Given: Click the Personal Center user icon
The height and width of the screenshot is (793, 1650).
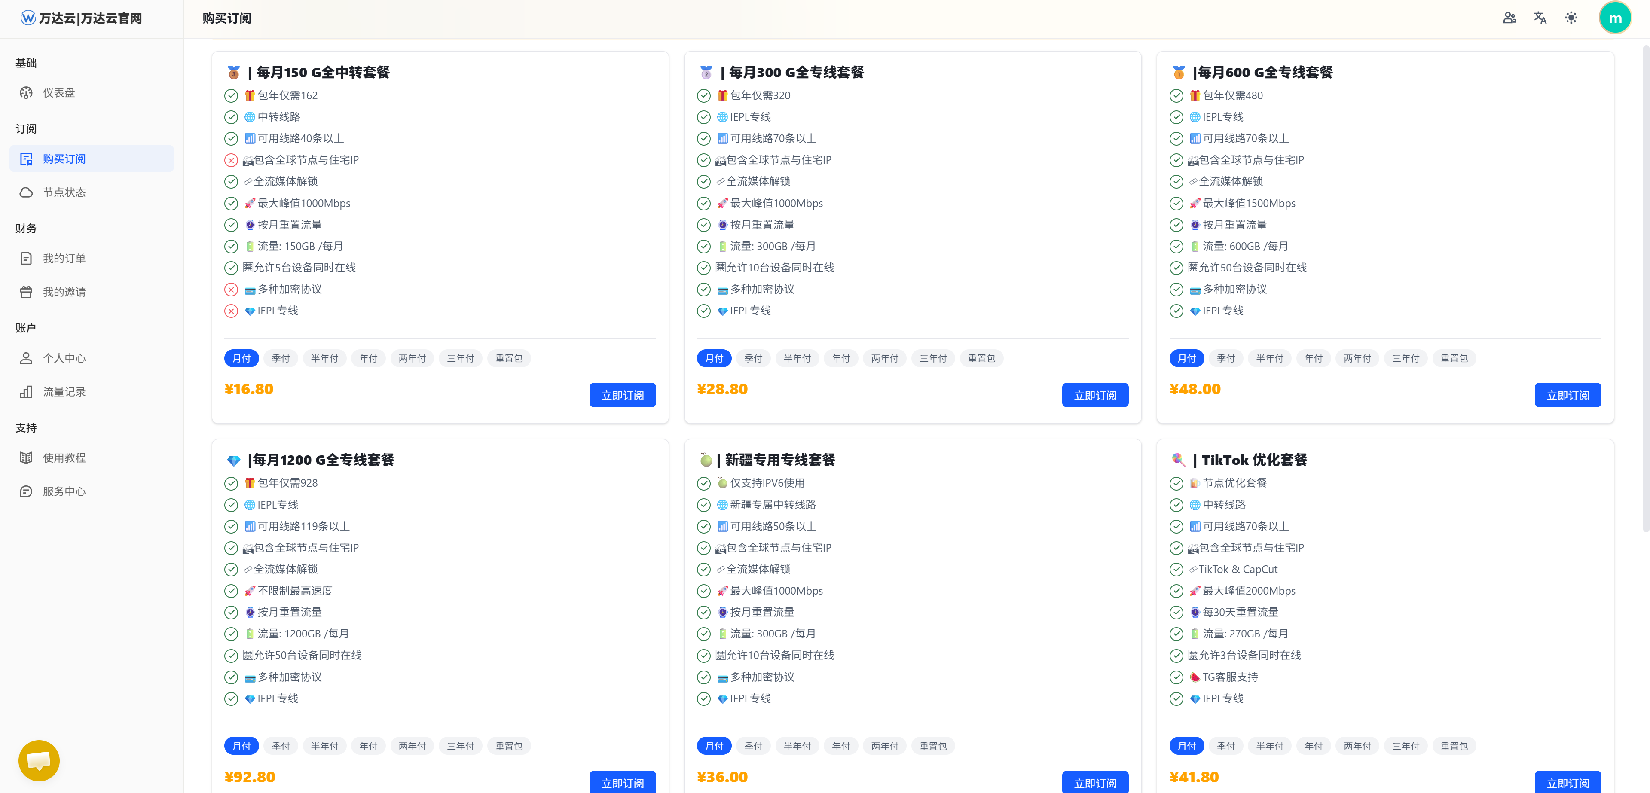Looking at the screenshot, I should (x=26, y=358).
